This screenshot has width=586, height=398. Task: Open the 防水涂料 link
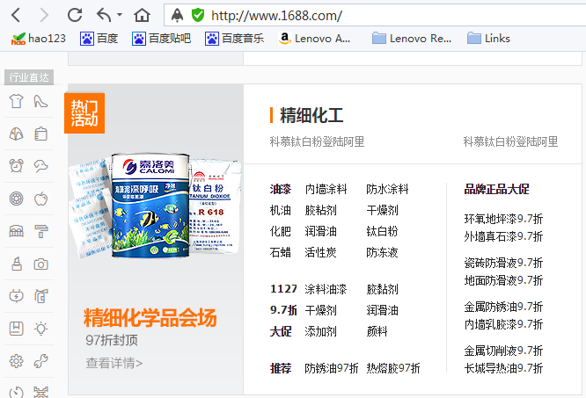(387, 189)
